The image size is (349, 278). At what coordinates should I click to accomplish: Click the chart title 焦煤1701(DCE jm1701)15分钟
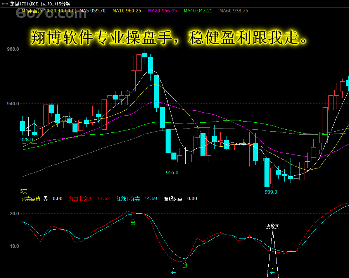pyautogui.click(x=40, y=4)
